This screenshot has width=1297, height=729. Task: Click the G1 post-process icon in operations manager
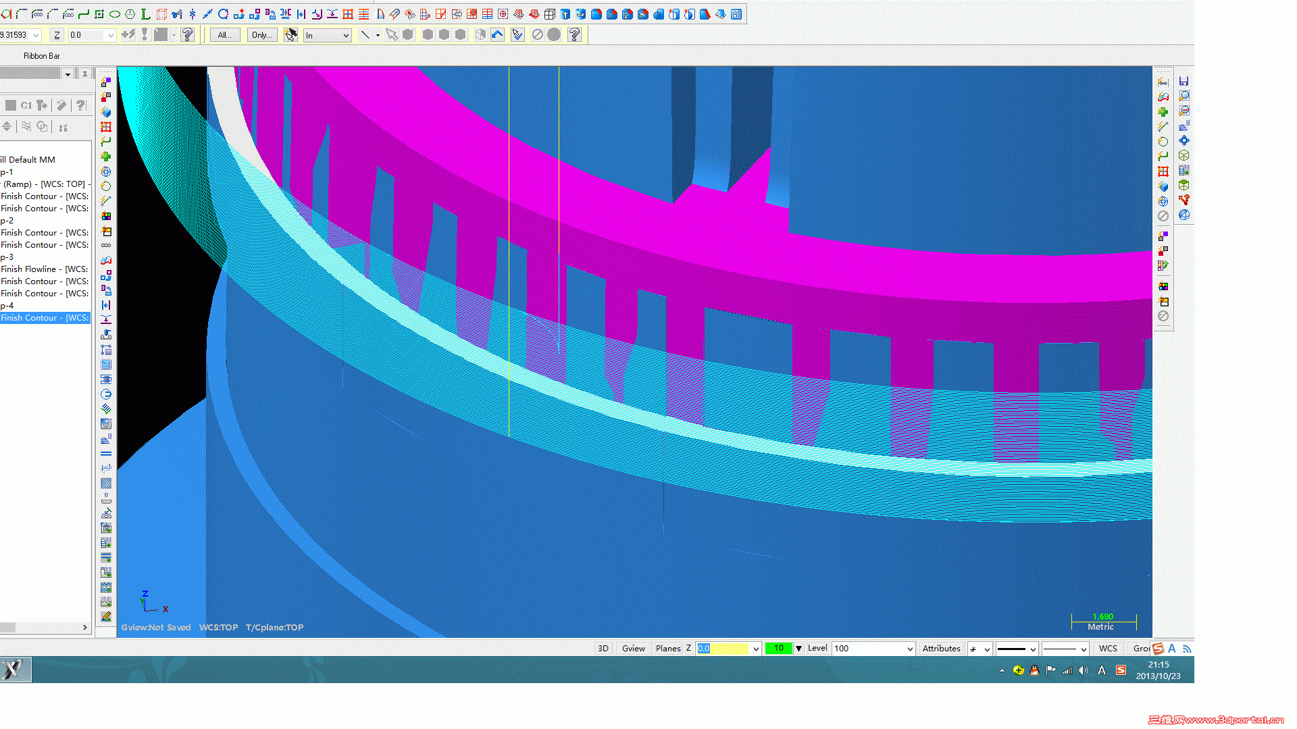point(26,105)
